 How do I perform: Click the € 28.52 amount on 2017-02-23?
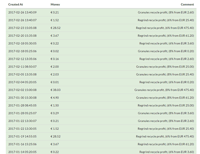56,28
